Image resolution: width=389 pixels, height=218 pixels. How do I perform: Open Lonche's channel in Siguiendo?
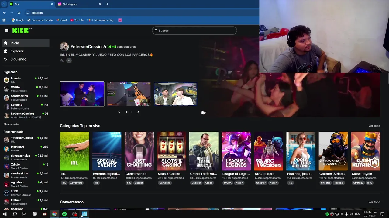point(26,80)
